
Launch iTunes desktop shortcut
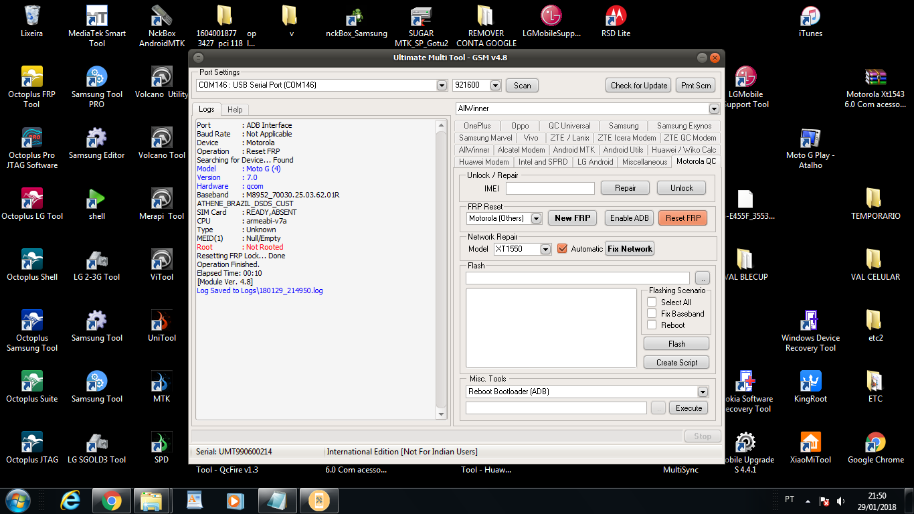pos(810,21)
